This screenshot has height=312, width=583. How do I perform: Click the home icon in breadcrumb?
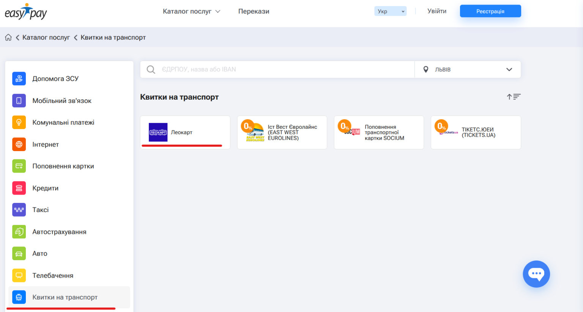click(8, 37)
